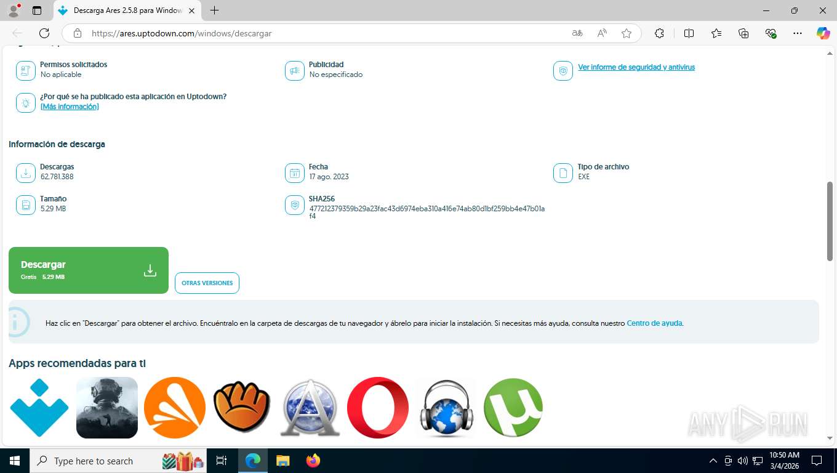Open the notification center icon
The width and height of the screenshot is (837, 473).
817,461
